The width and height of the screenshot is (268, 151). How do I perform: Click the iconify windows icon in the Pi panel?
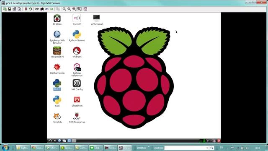(x=64, y=141)
